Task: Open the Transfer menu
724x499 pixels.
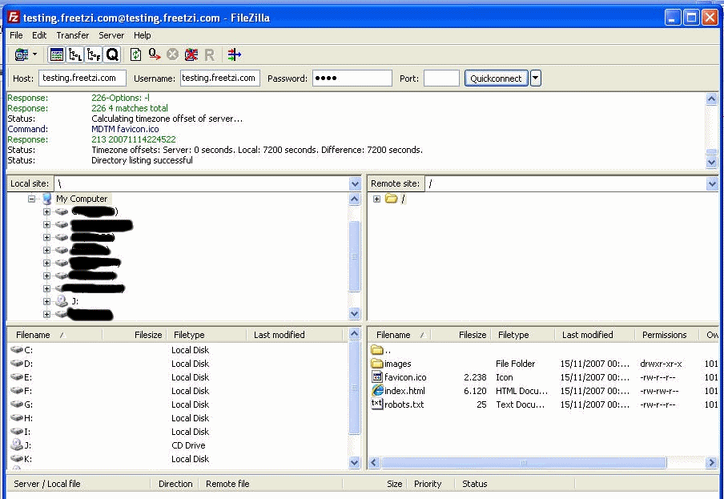Action: [x=73, y=35]
